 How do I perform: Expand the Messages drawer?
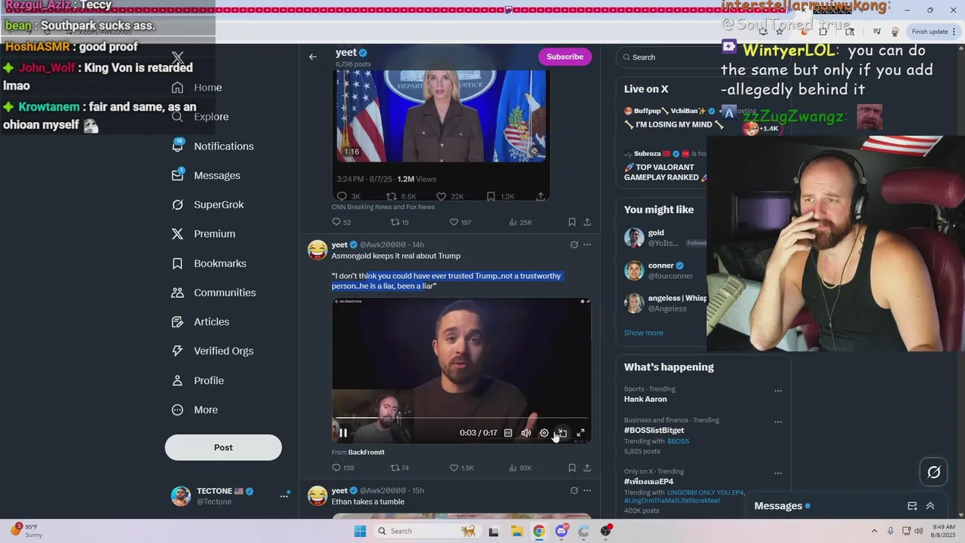point(930,506)
